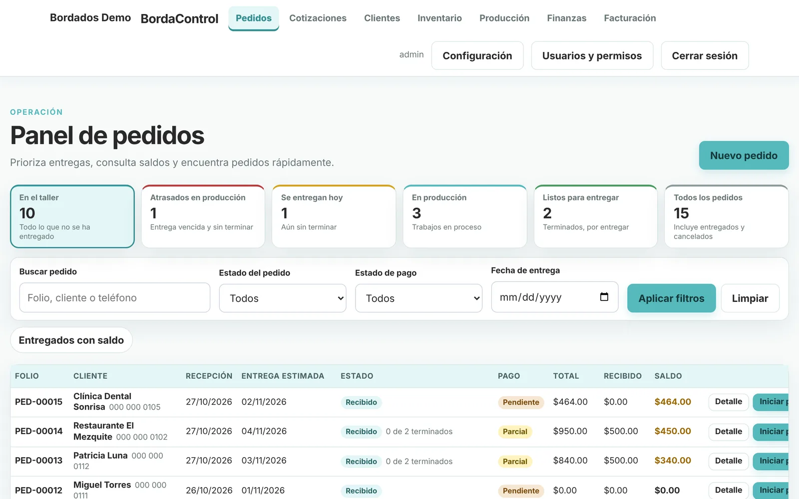Select the Atrasados en producción card

pos(203,217)
